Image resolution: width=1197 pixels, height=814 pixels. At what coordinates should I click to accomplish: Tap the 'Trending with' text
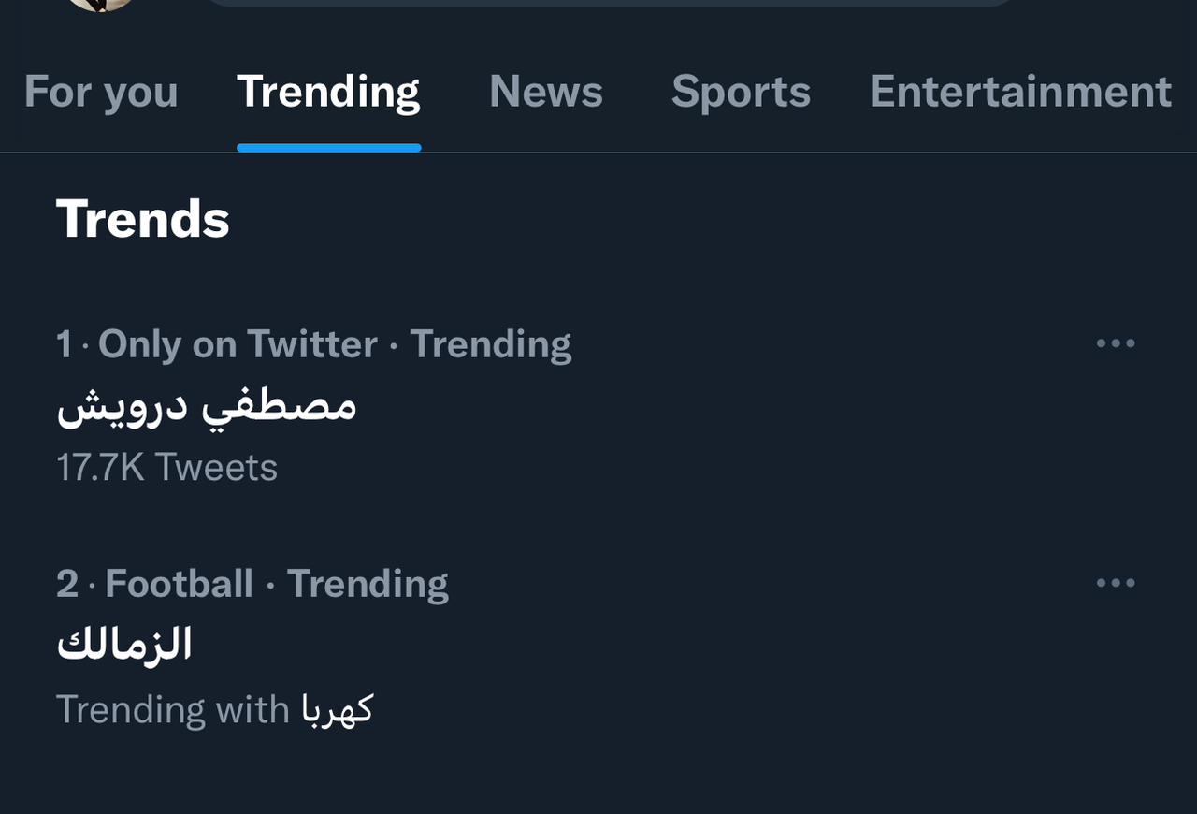[x=173, y=709]
